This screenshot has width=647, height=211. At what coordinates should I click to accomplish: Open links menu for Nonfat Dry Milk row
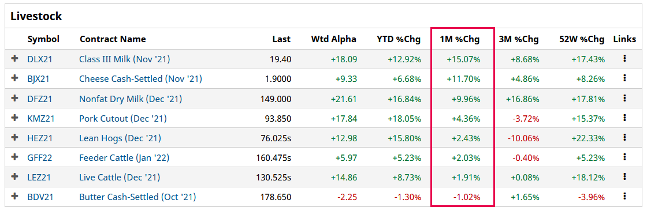point(624,98)
